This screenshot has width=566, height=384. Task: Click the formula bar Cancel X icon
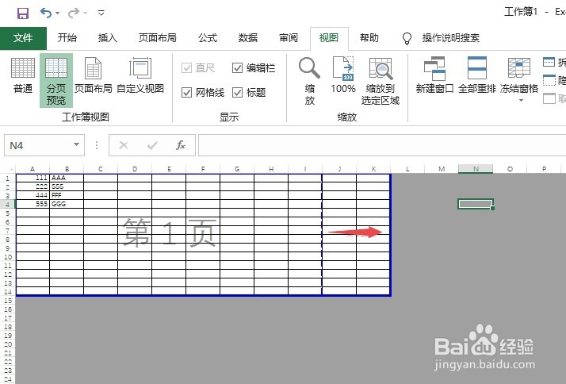[x=124, y=145]
